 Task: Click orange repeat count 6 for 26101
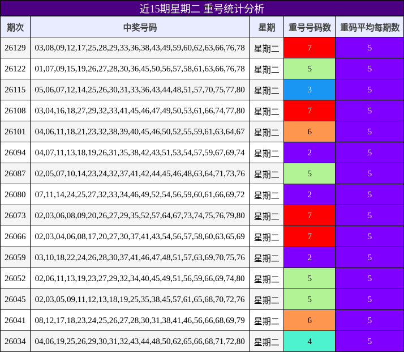coord(310,132)
